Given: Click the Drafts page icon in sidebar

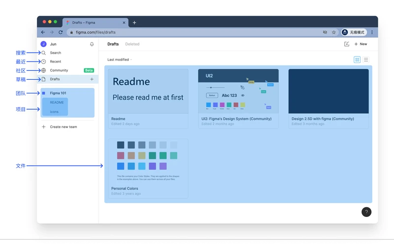Looking at the screenshot, I should click(x=43, y=79).
